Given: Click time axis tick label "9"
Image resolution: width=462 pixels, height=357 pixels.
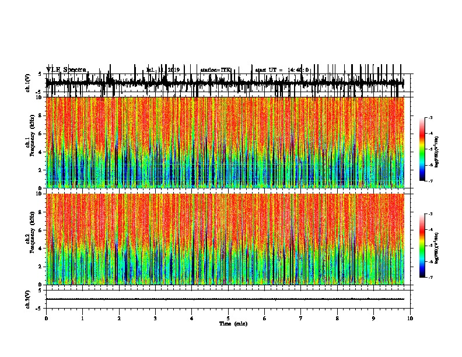Looking at the screenshot, I should point(373,318).
